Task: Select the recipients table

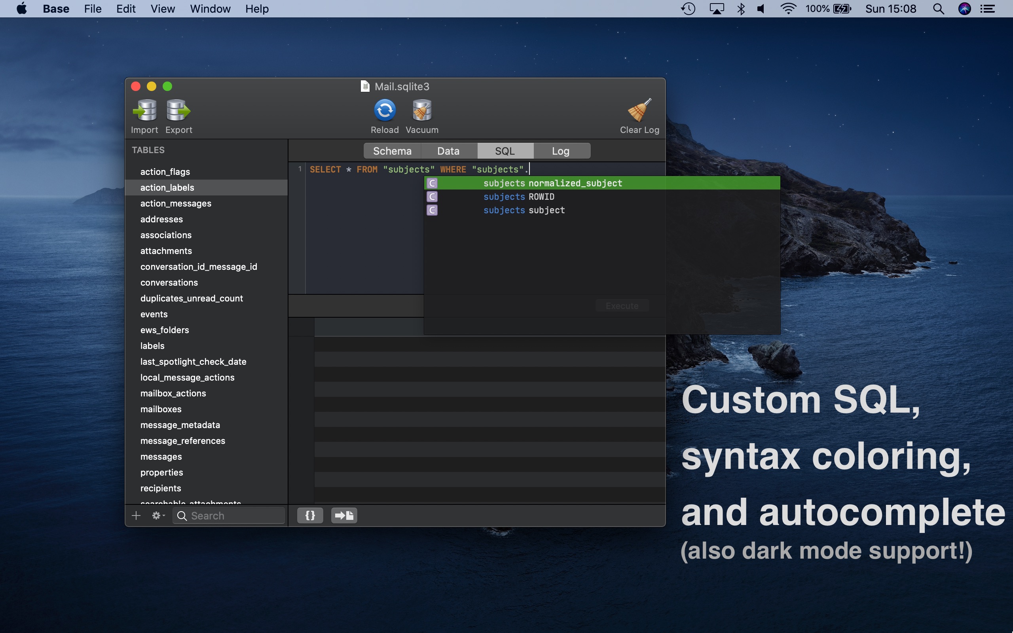Action: (207, 488)
